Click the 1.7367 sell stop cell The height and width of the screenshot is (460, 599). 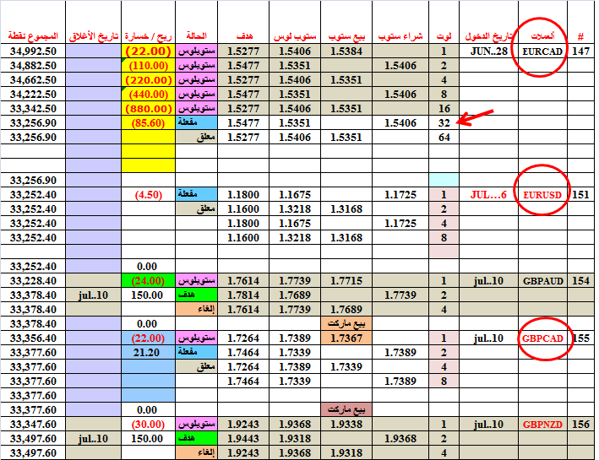coord(346,338)
